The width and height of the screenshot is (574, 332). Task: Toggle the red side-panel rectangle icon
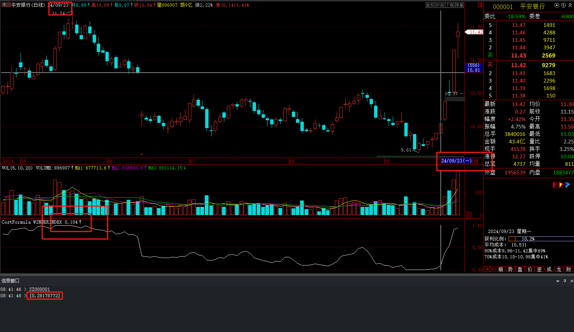point(480,5)
